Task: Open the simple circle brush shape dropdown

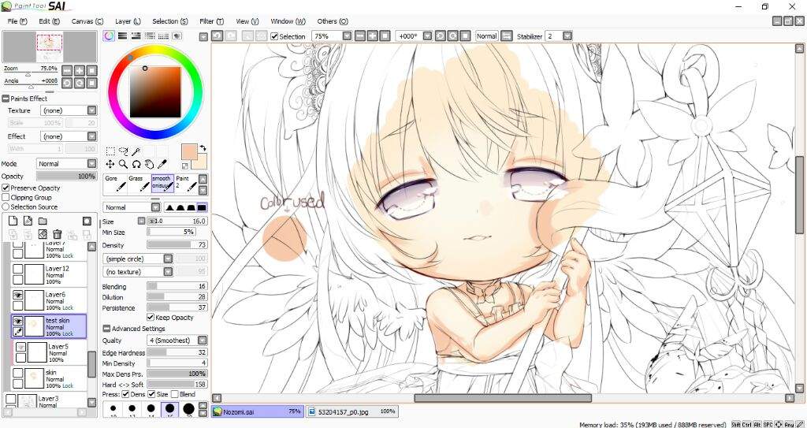Action: pos(168,259)
